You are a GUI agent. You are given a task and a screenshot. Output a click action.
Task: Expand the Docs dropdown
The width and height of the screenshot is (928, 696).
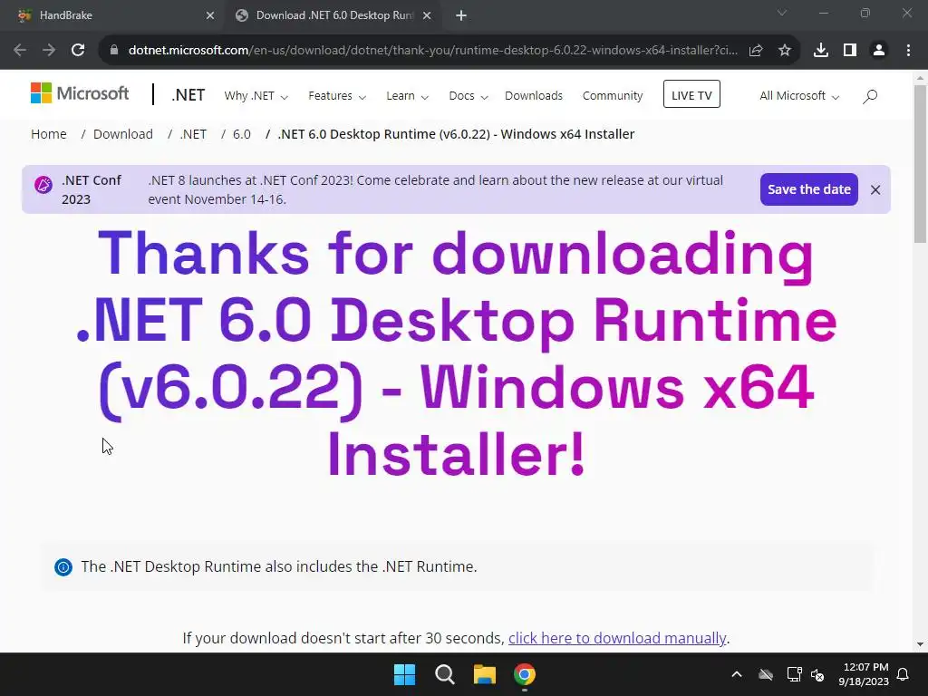469,96
